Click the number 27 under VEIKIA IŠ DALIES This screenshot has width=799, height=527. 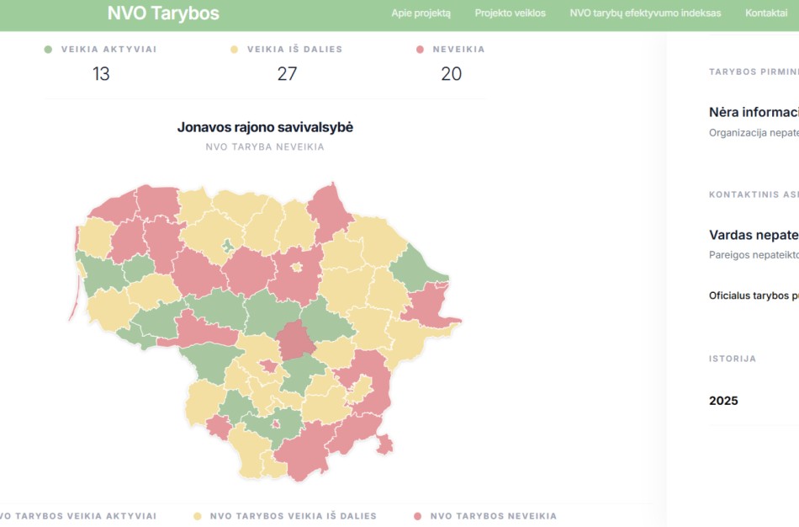287,74
